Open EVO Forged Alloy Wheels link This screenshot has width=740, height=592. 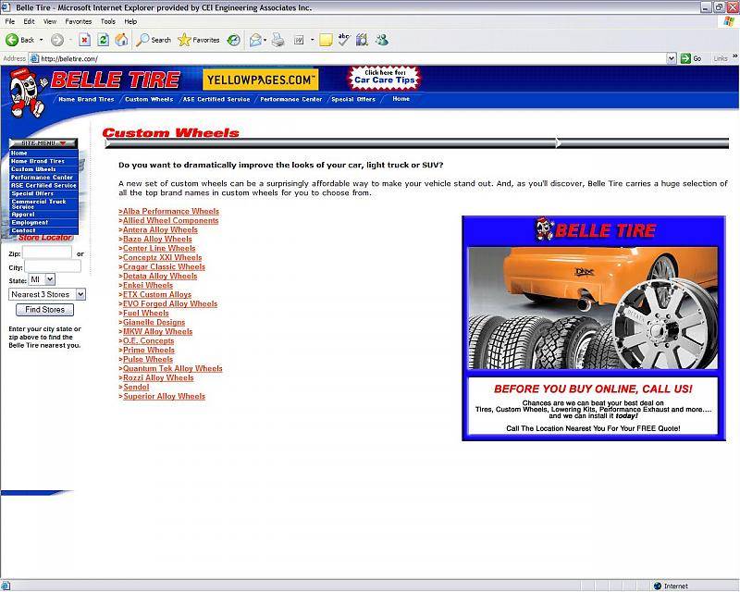(x=170, y=303)
